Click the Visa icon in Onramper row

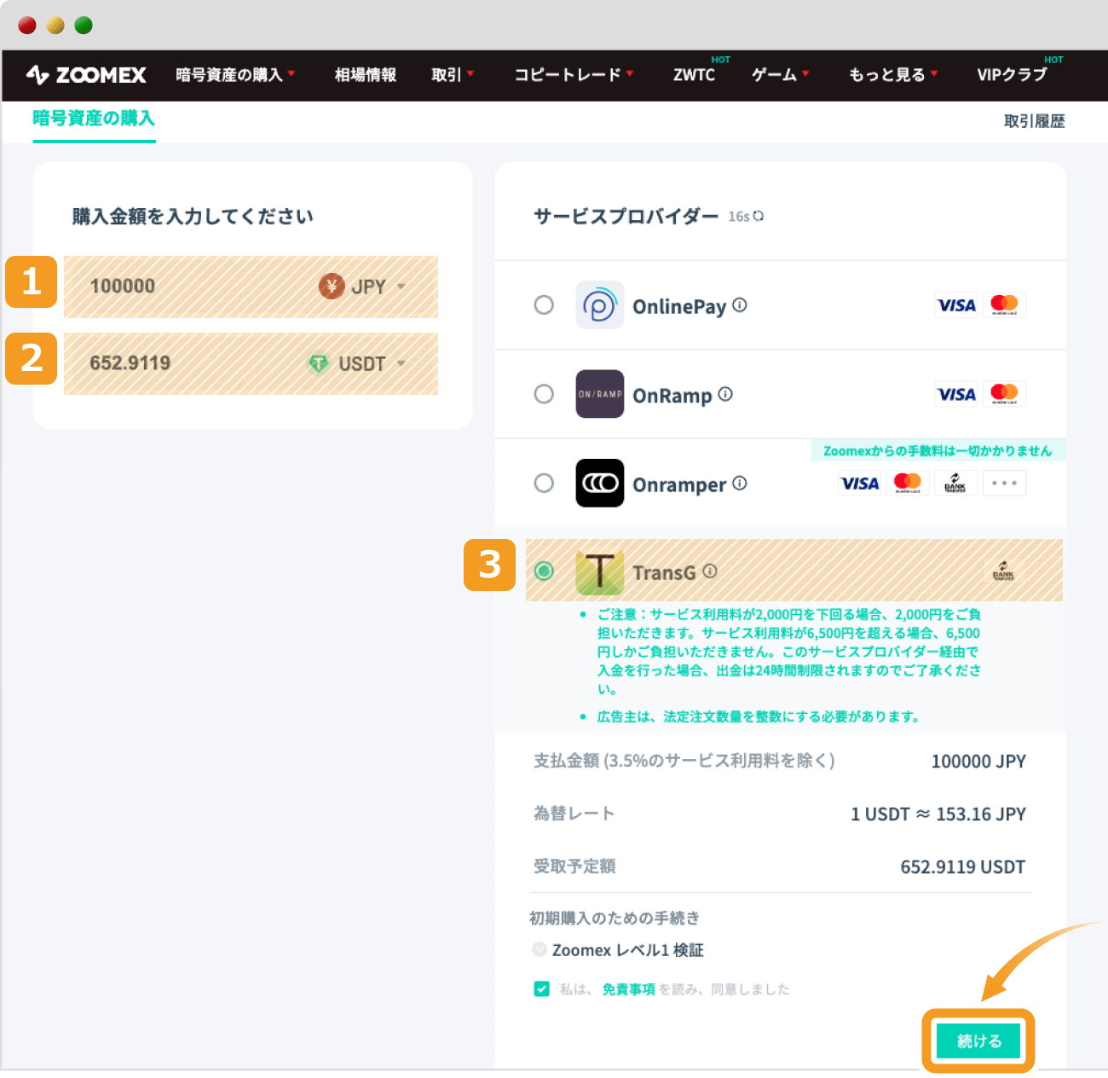pyautogui.click(x=860, y=484)
